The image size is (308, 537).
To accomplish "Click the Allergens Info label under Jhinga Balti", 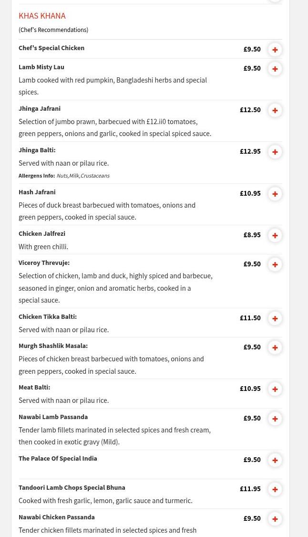I will point(37,175).
